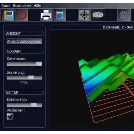Open the world map icon
This screenshot has width=134, height=134.
coord(98,15)
